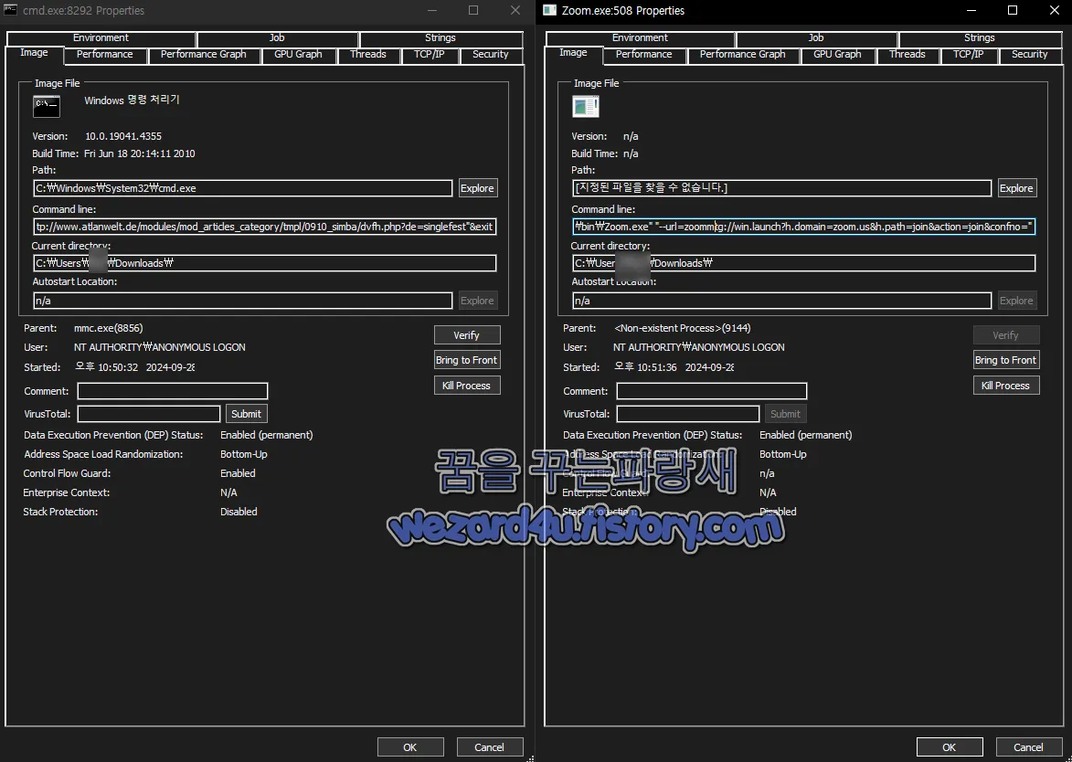Cancel the cmd.exe Properties dialog
Image resolution: width=1072 pixels, height=762 pixels.
tap(490, 747)
